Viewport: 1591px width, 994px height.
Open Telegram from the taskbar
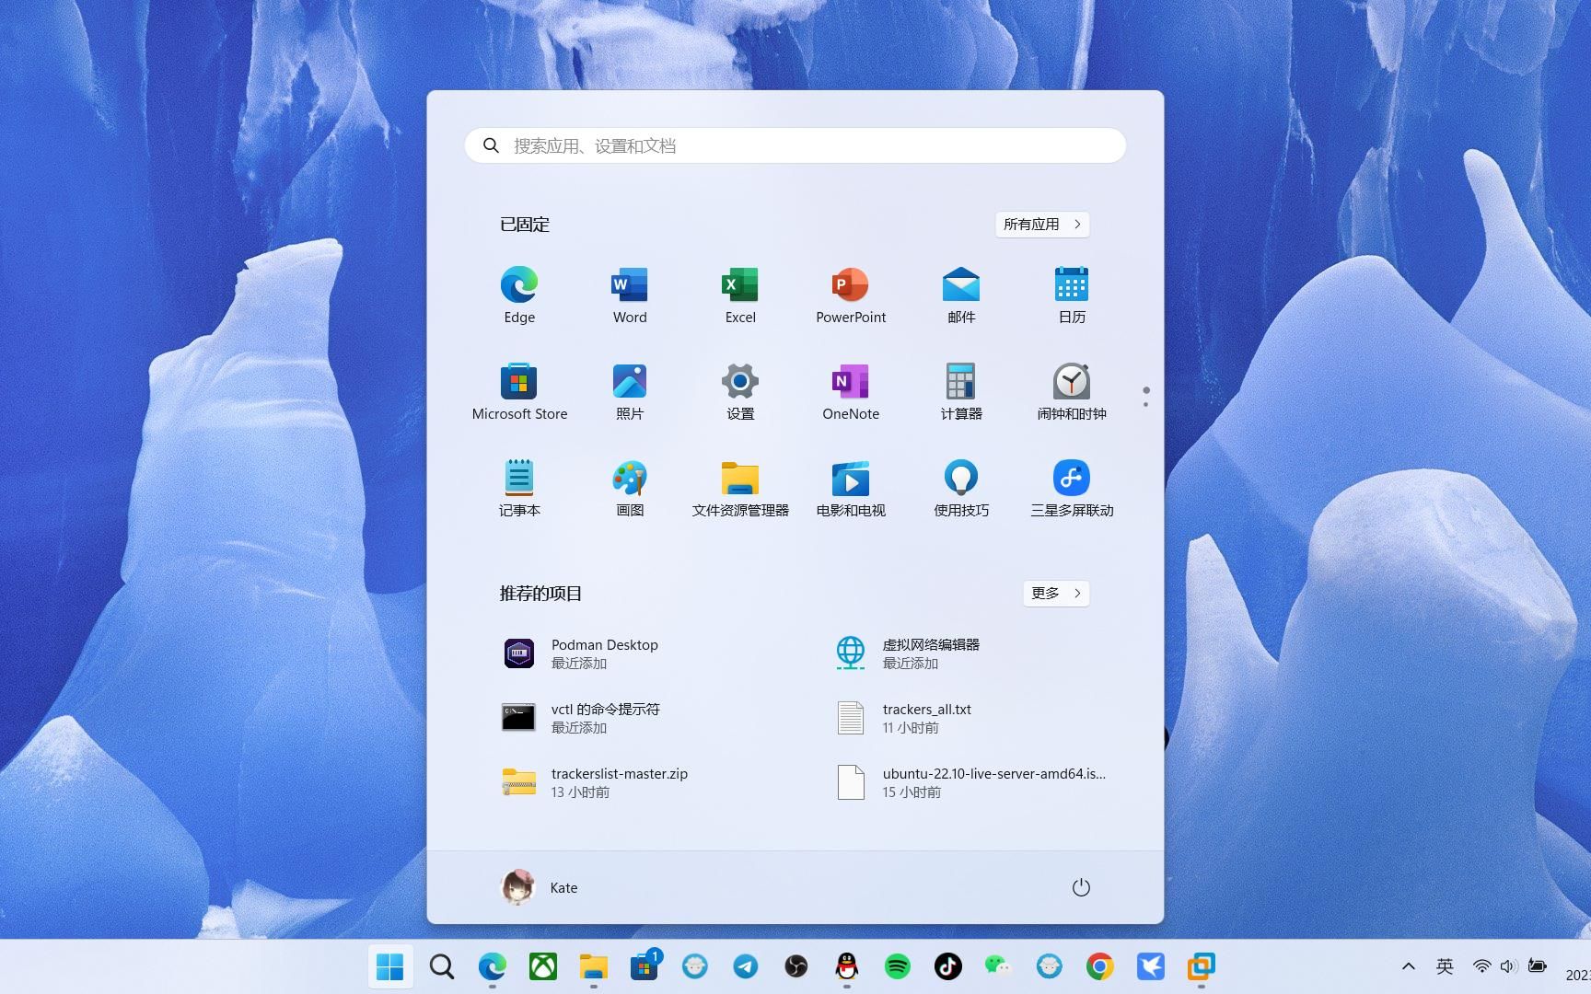pyautogui.click(x=746, y=966)
